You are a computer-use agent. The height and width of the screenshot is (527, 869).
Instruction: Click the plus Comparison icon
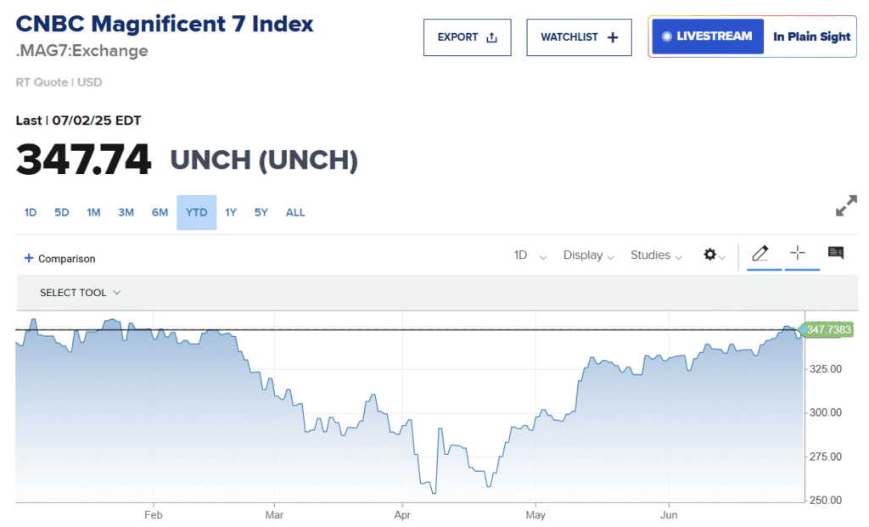29,258
